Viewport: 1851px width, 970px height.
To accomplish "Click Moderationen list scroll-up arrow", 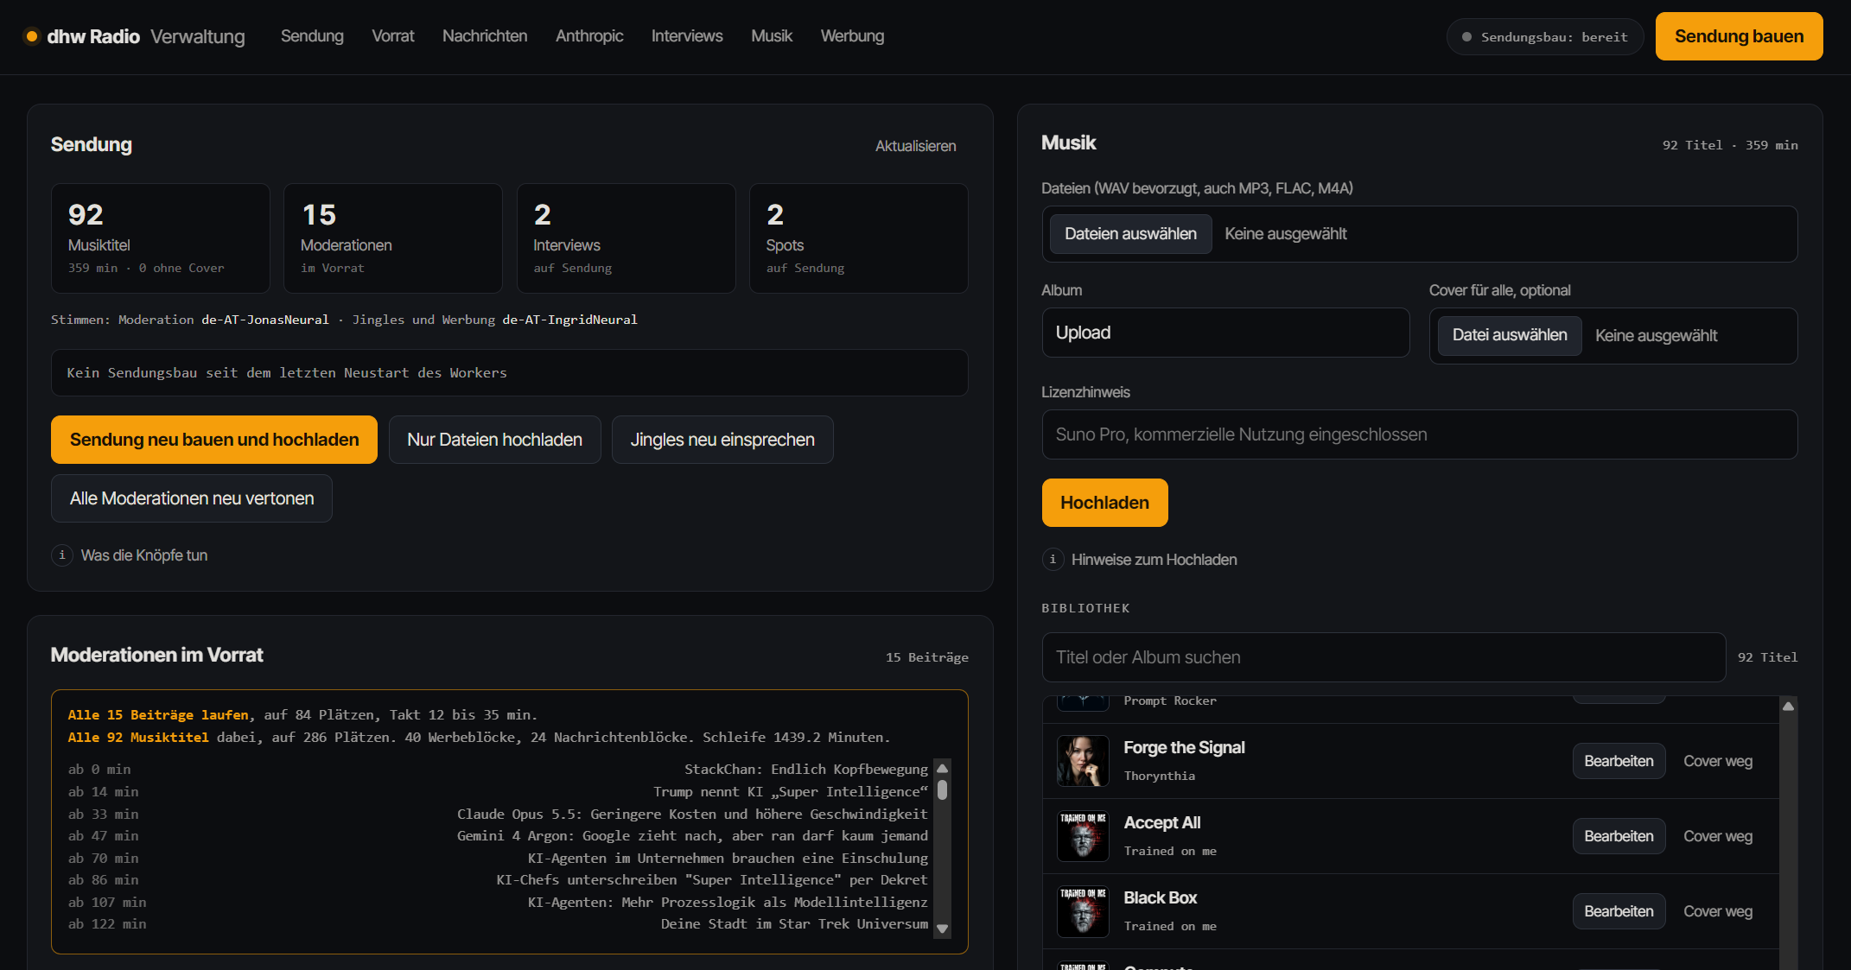I will [943, 769].
